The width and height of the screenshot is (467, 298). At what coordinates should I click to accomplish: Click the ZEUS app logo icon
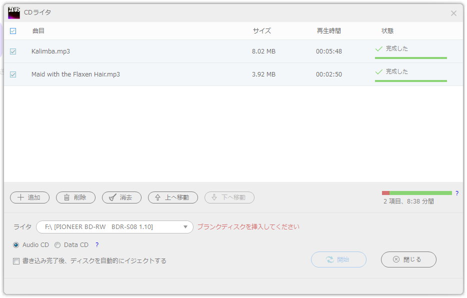tap(14, 13)
